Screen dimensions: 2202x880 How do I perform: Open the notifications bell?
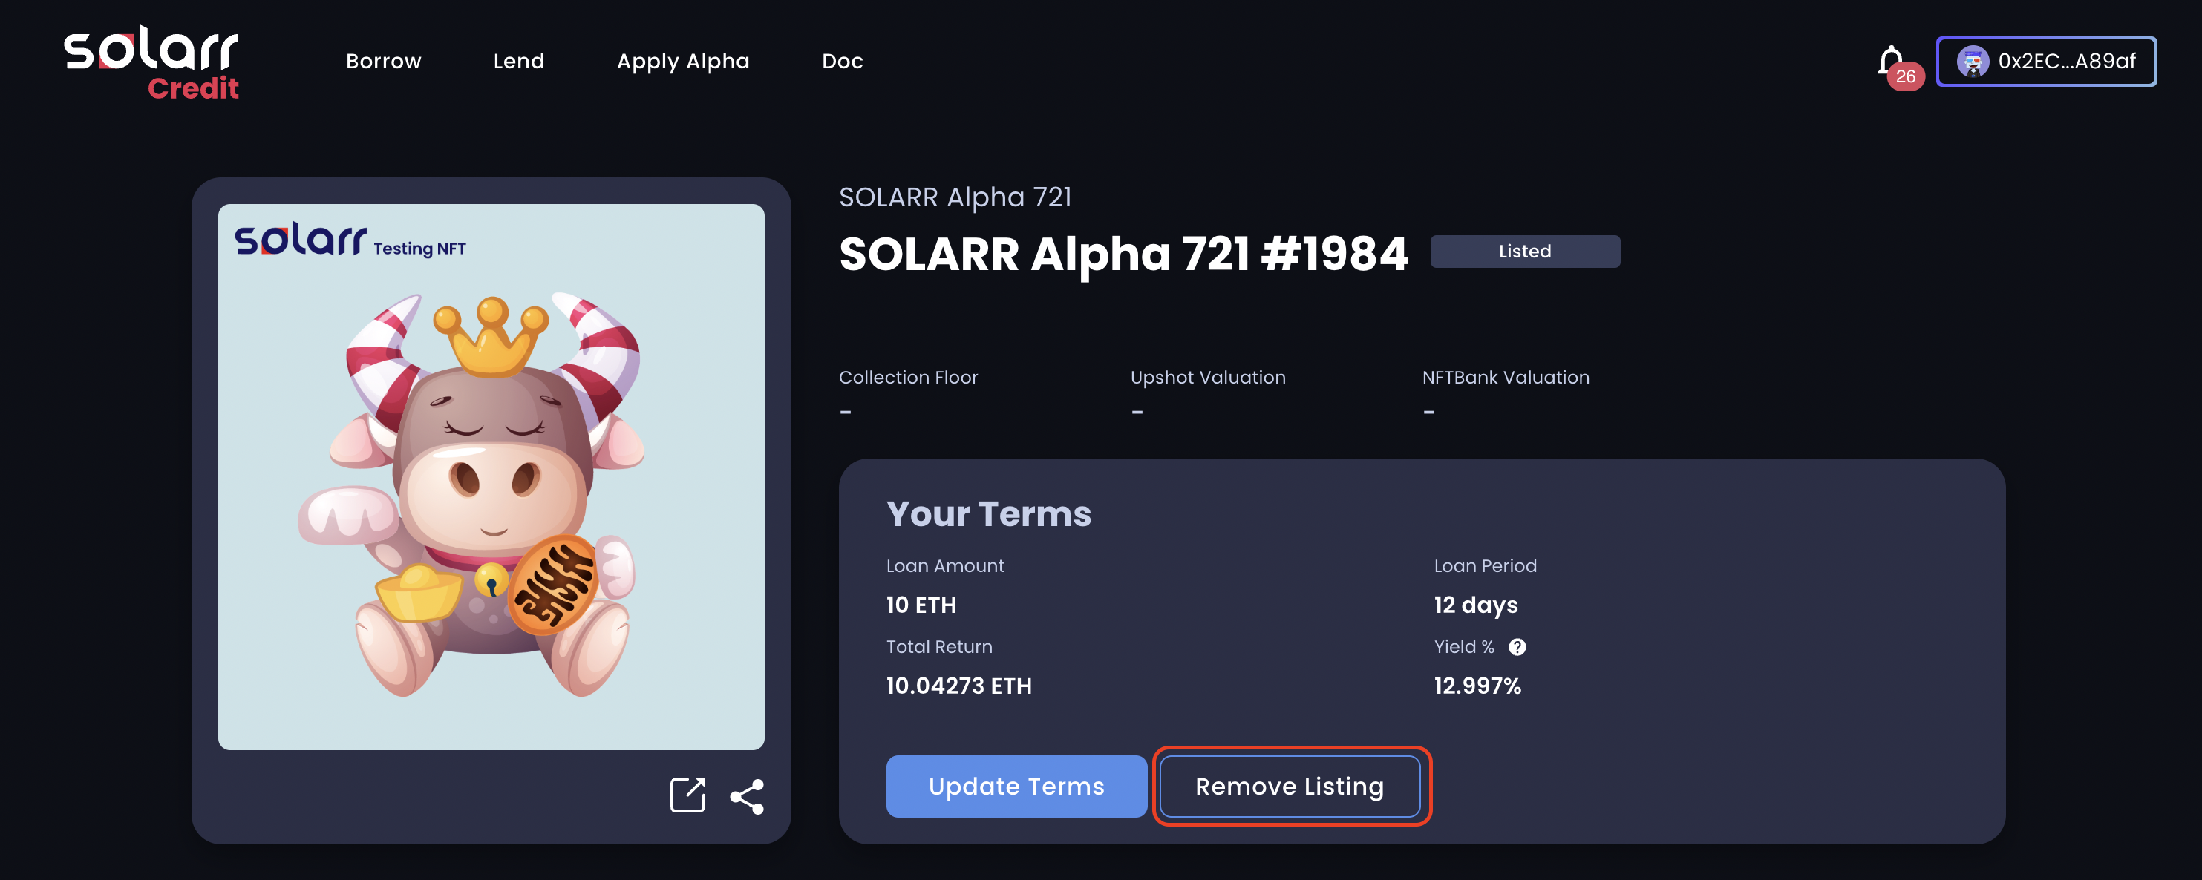(x=1890, y=62)
